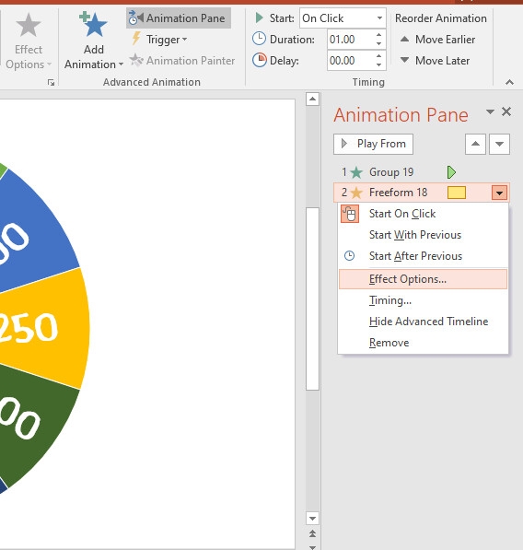Move animation down with the pane's down arrow
This screenshot has height=550, width=523.
point(499,144)
